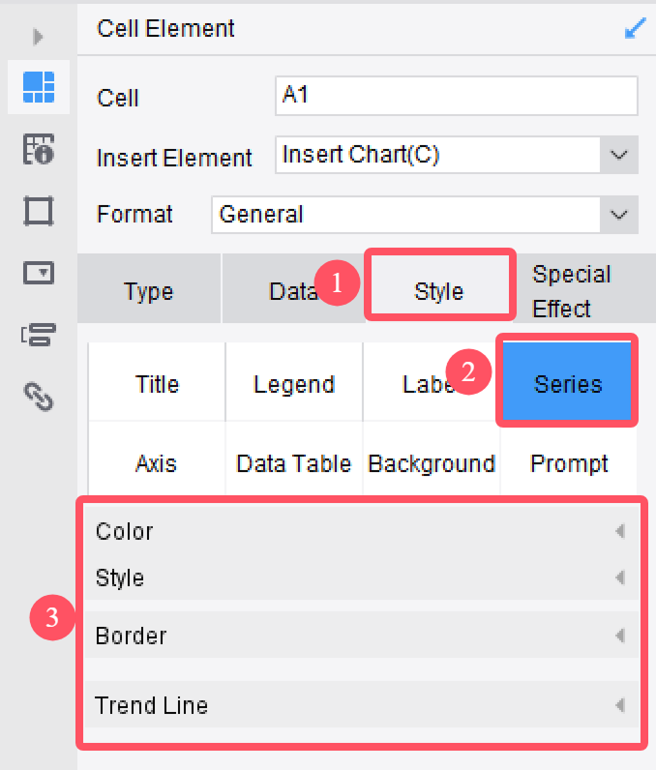Open the Hyperlink chain icon
The height and width of the screenshot is (770, 656).
(x=39, y=395)
